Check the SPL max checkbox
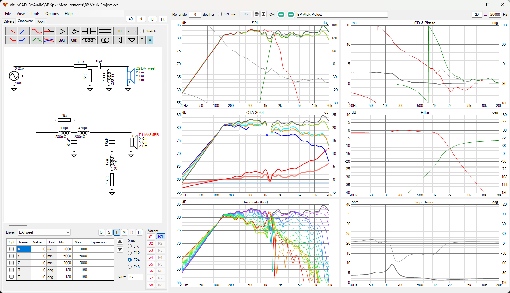Image resolution: width=510 pixels, height=293 pixels. point(220,14)
